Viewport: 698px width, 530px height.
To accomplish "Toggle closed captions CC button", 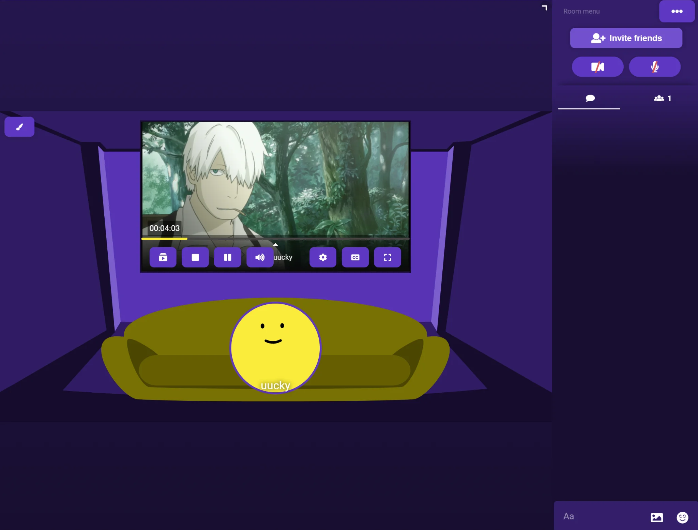I will (x=355, y=257).
